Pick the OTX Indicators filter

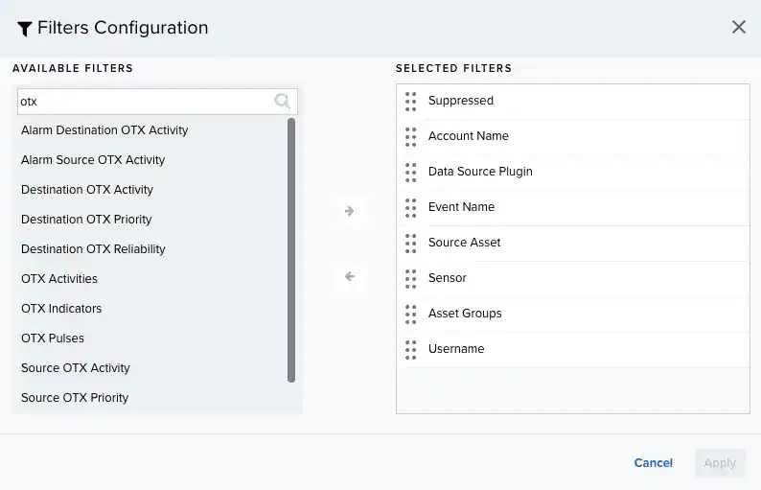click(x=61, y=309)
